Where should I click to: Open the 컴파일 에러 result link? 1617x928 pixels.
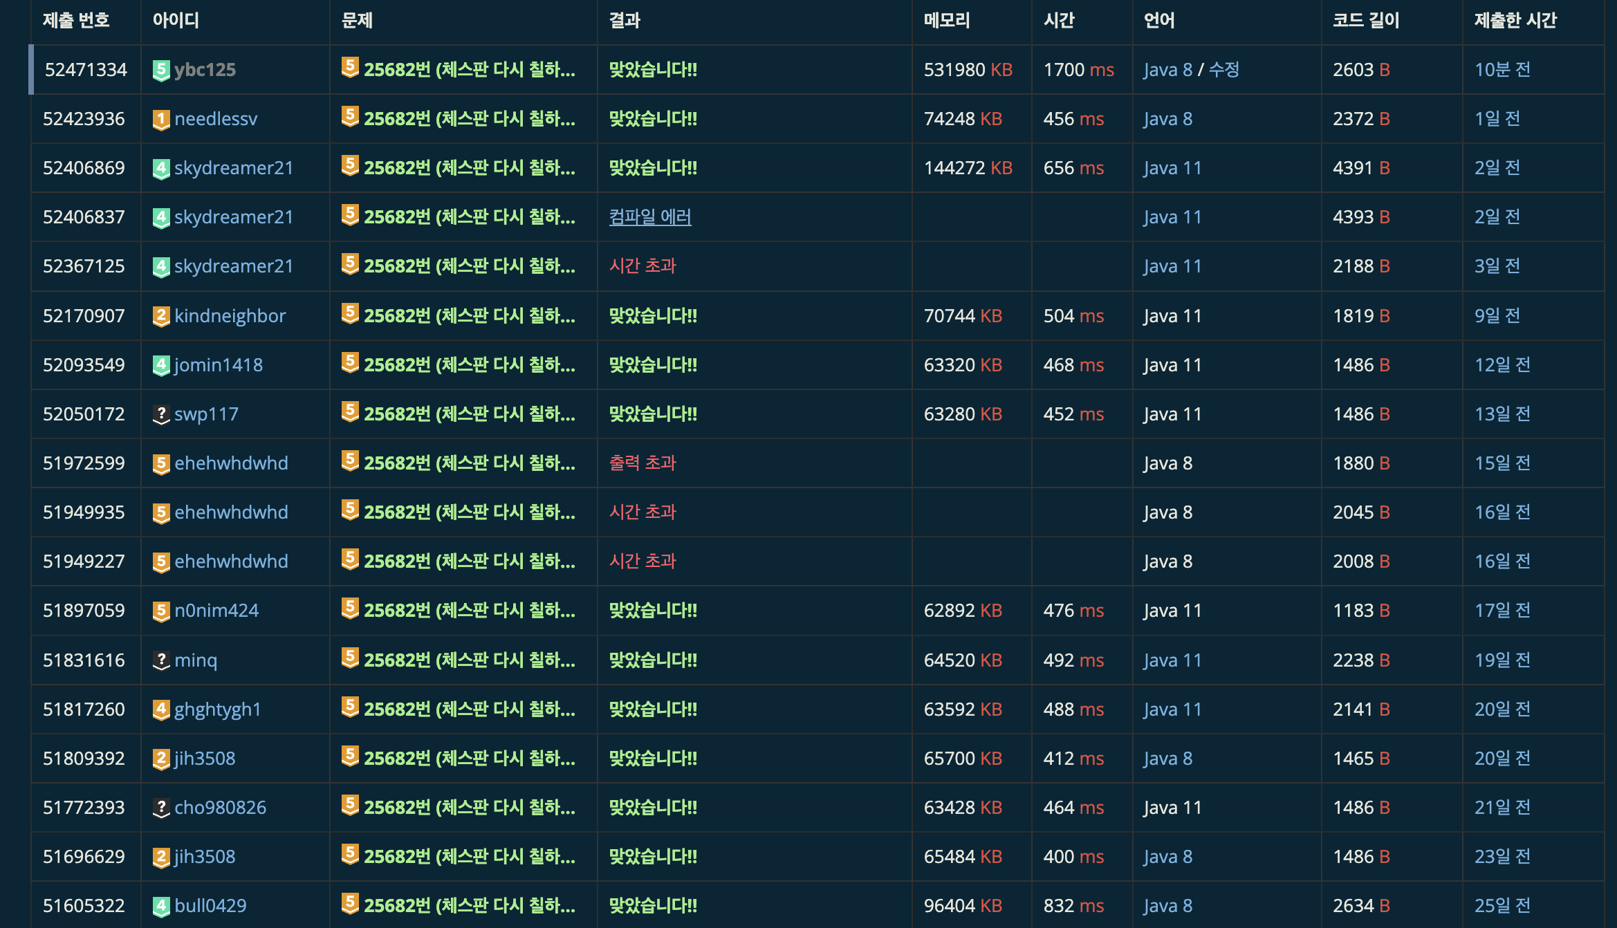[649, 217]
